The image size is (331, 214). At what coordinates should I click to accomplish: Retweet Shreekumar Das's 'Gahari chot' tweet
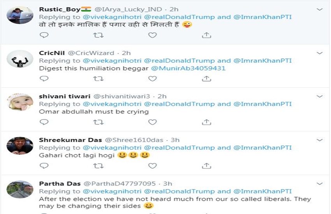coord(99,166)
